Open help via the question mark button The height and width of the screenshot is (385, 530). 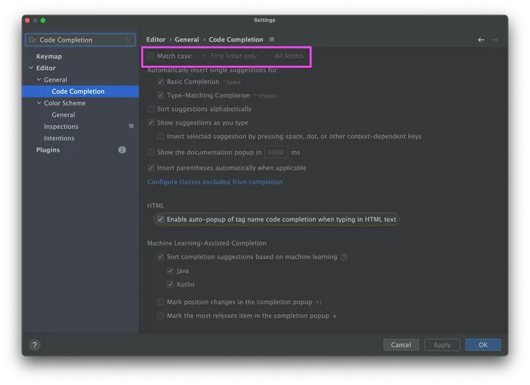[34, 345]
